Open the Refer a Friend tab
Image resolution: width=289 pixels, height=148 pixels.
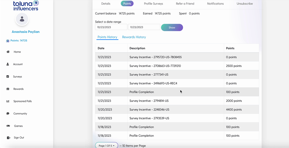coord(185,4)
